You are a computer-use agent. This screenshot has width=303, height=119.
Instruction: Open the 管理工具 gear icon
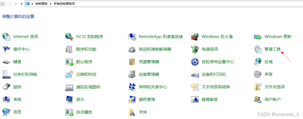258,49
